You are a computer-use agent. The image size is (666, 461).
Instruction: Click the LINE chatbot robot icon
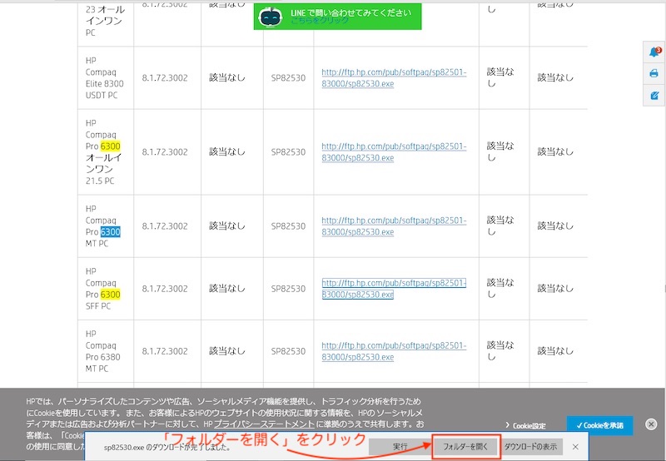point(271,17)
